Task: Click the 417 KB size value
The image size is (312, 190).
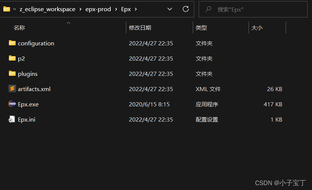Action: coord(273,104)
